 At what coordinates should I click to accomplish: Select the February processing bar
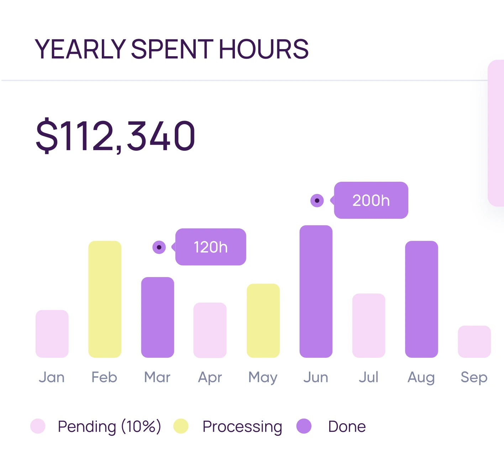[105, 299]
